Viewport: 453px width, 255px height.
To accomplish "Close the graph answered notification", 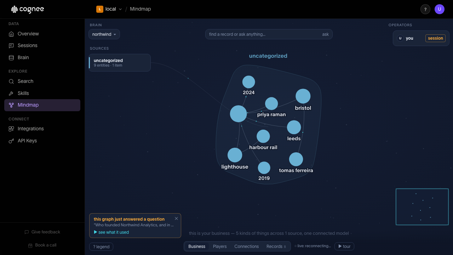I will [176, 219].
